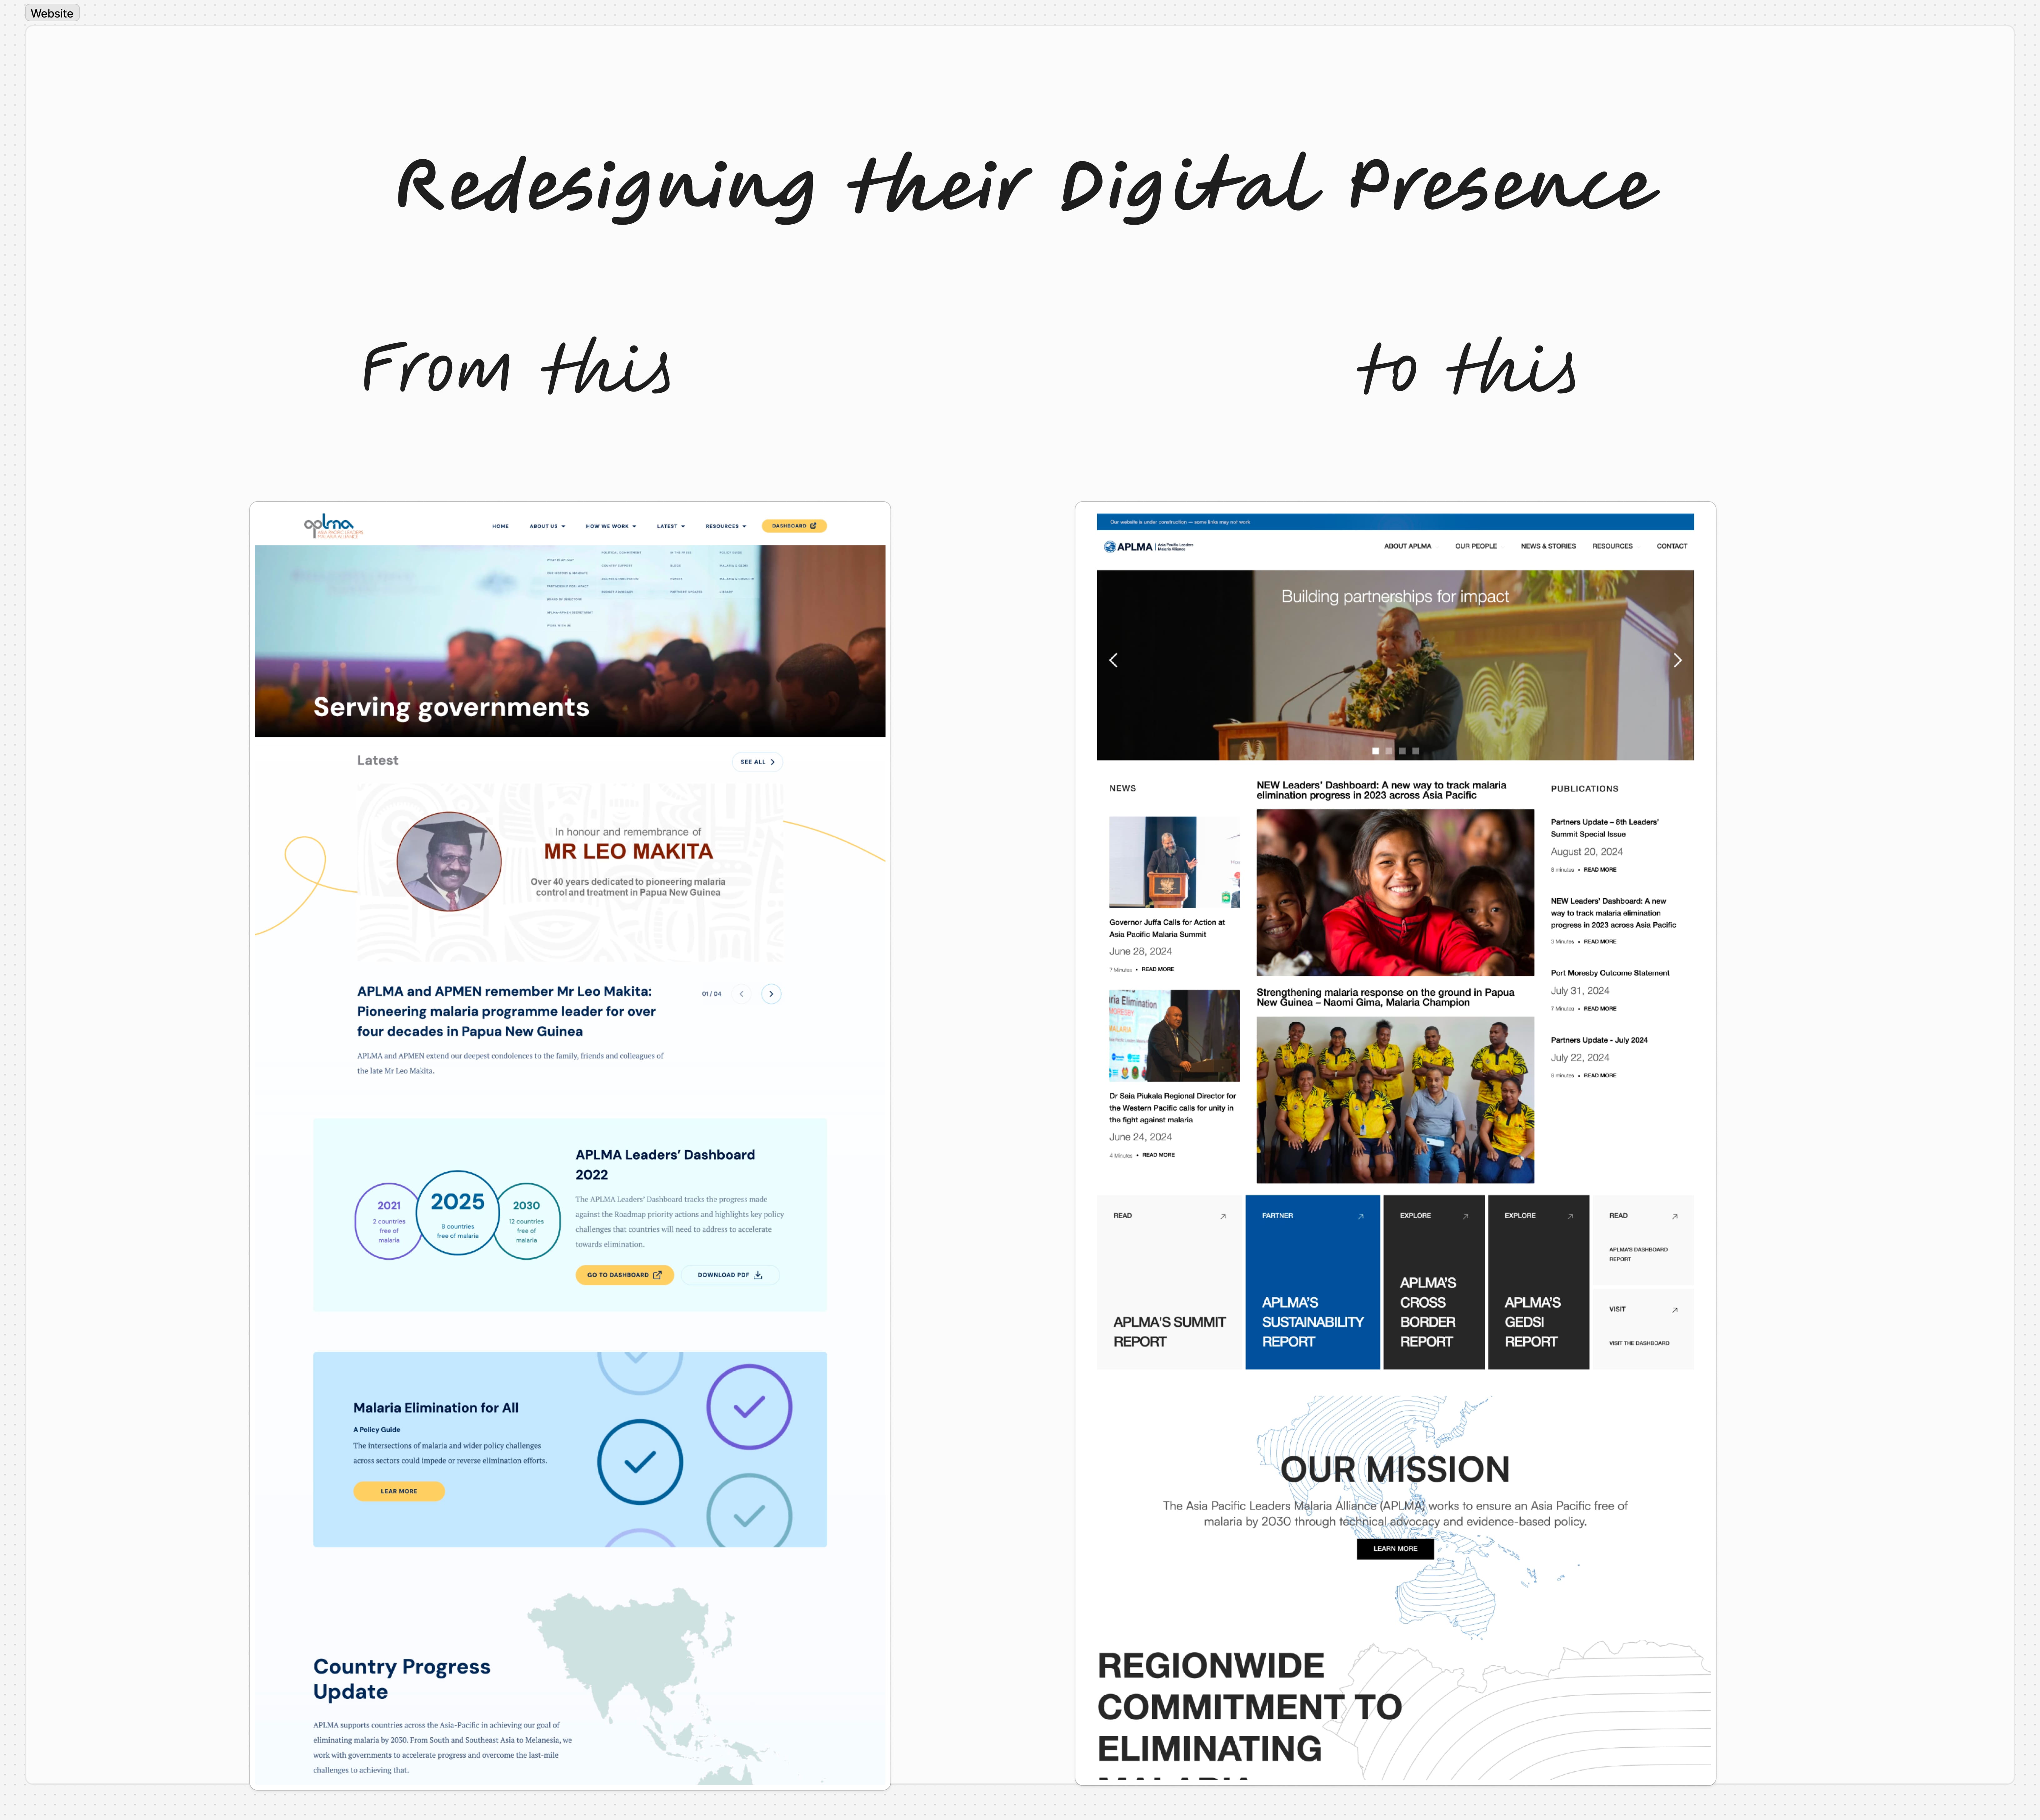Open the Naomi Gima group photo article
The image size is (2040, 1820).
click(1395, 1100)
